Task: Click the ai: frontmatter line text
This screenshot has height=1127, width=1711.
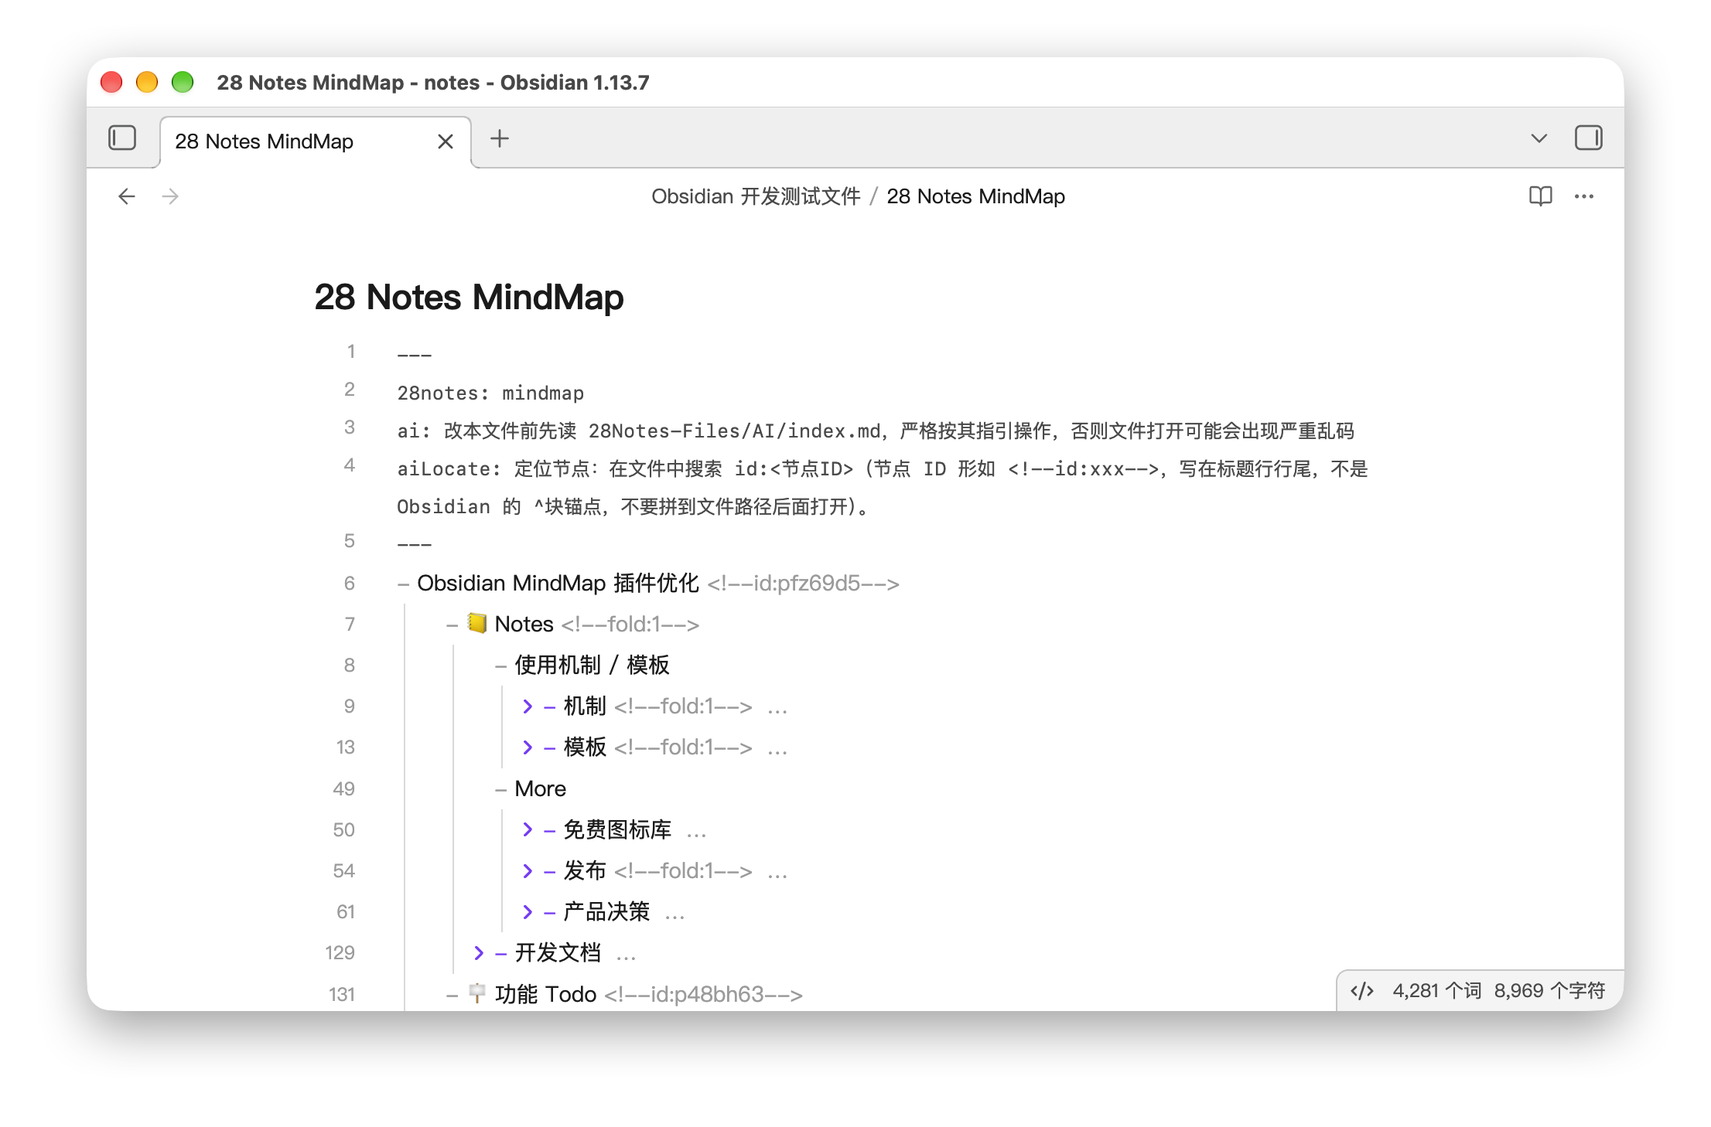Action: (x=876, y=431)
